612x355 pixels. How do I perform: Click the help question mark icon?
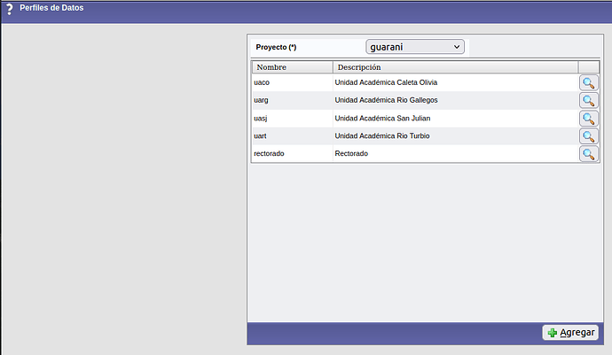[8, 10]
